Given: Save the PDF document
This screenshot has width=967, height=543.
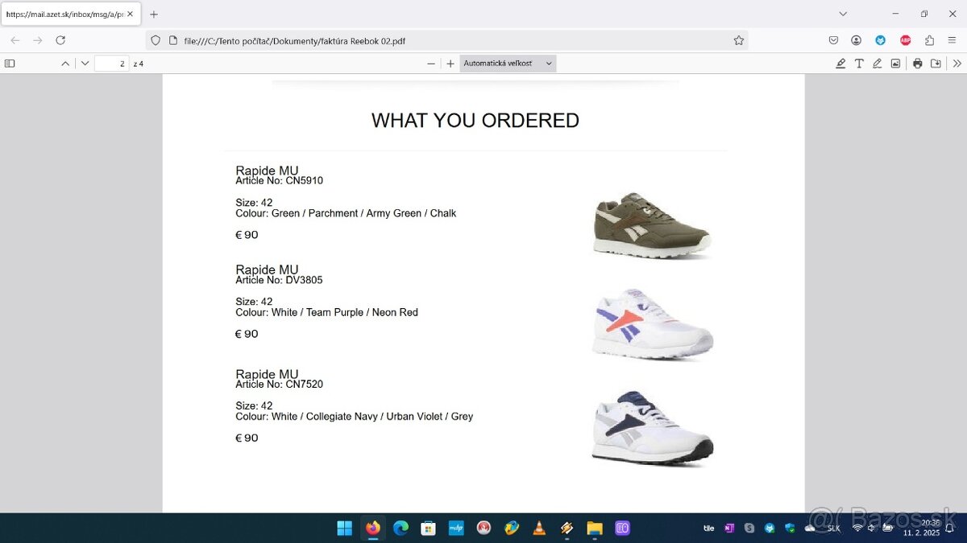Looking at the screenshot, I should pyautogui.click(x=936, y=64).
